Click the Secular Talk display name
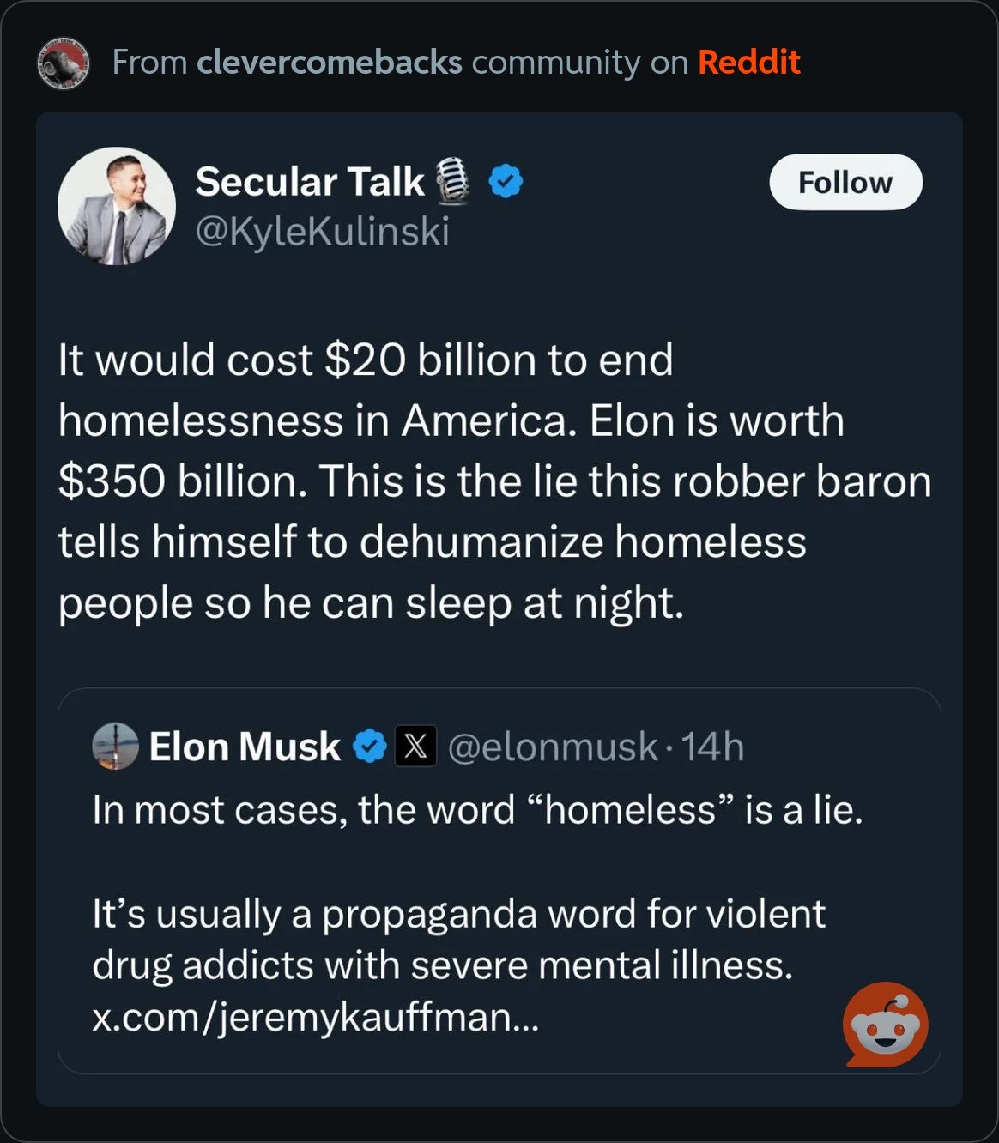The height and width of the screenshot is (1143, 999). coord(309,182)
